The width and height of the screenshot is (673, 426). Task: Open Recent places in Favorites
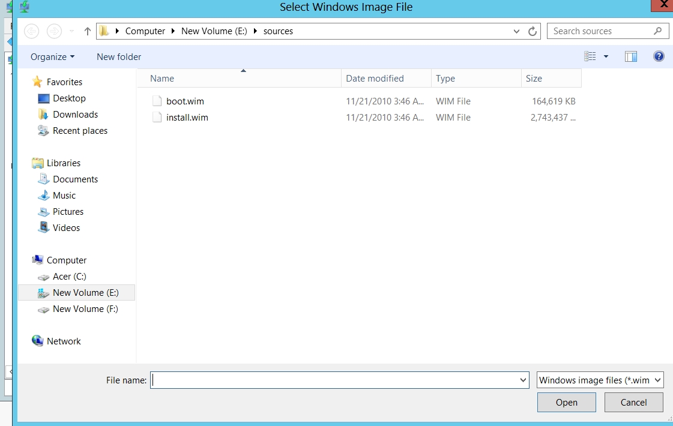click(x=80, y=131)
